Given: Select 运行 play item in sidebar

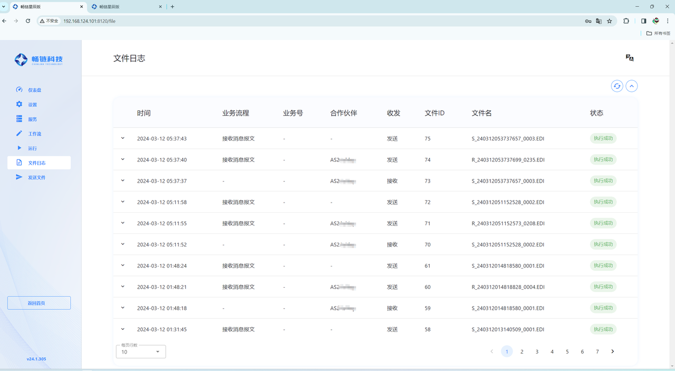Looking at the screenshot, I should (x=32, y=148).
